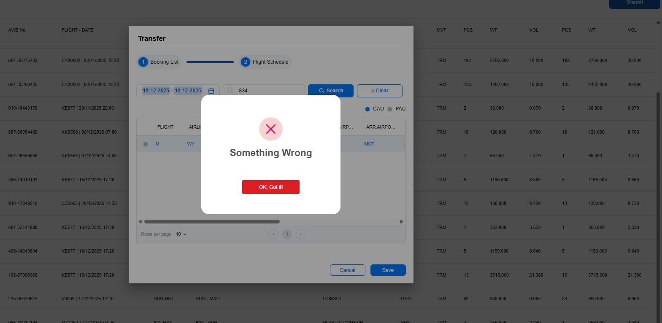662x323 pixels.
Task: Switch to Flight Schedule step
Action: pos(270,62)
